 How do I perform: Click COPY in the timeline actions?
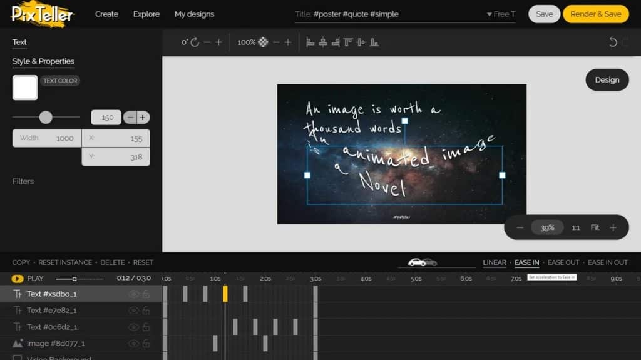point(21,262)
